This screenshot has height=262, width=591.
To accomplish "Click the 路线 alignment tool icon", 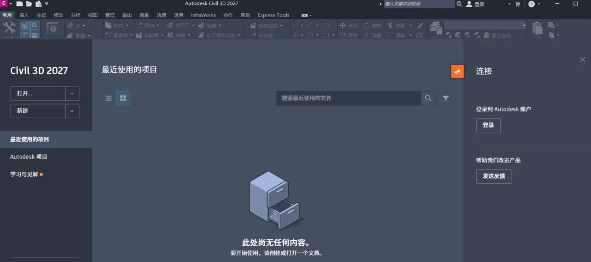I will click(139, 25).
